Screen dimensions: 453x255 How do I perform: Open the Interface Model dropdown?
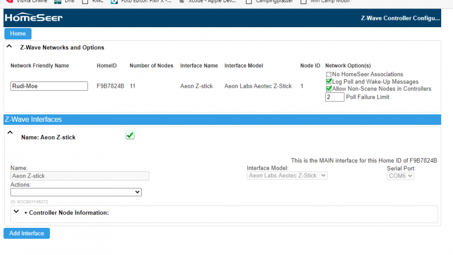287,176
